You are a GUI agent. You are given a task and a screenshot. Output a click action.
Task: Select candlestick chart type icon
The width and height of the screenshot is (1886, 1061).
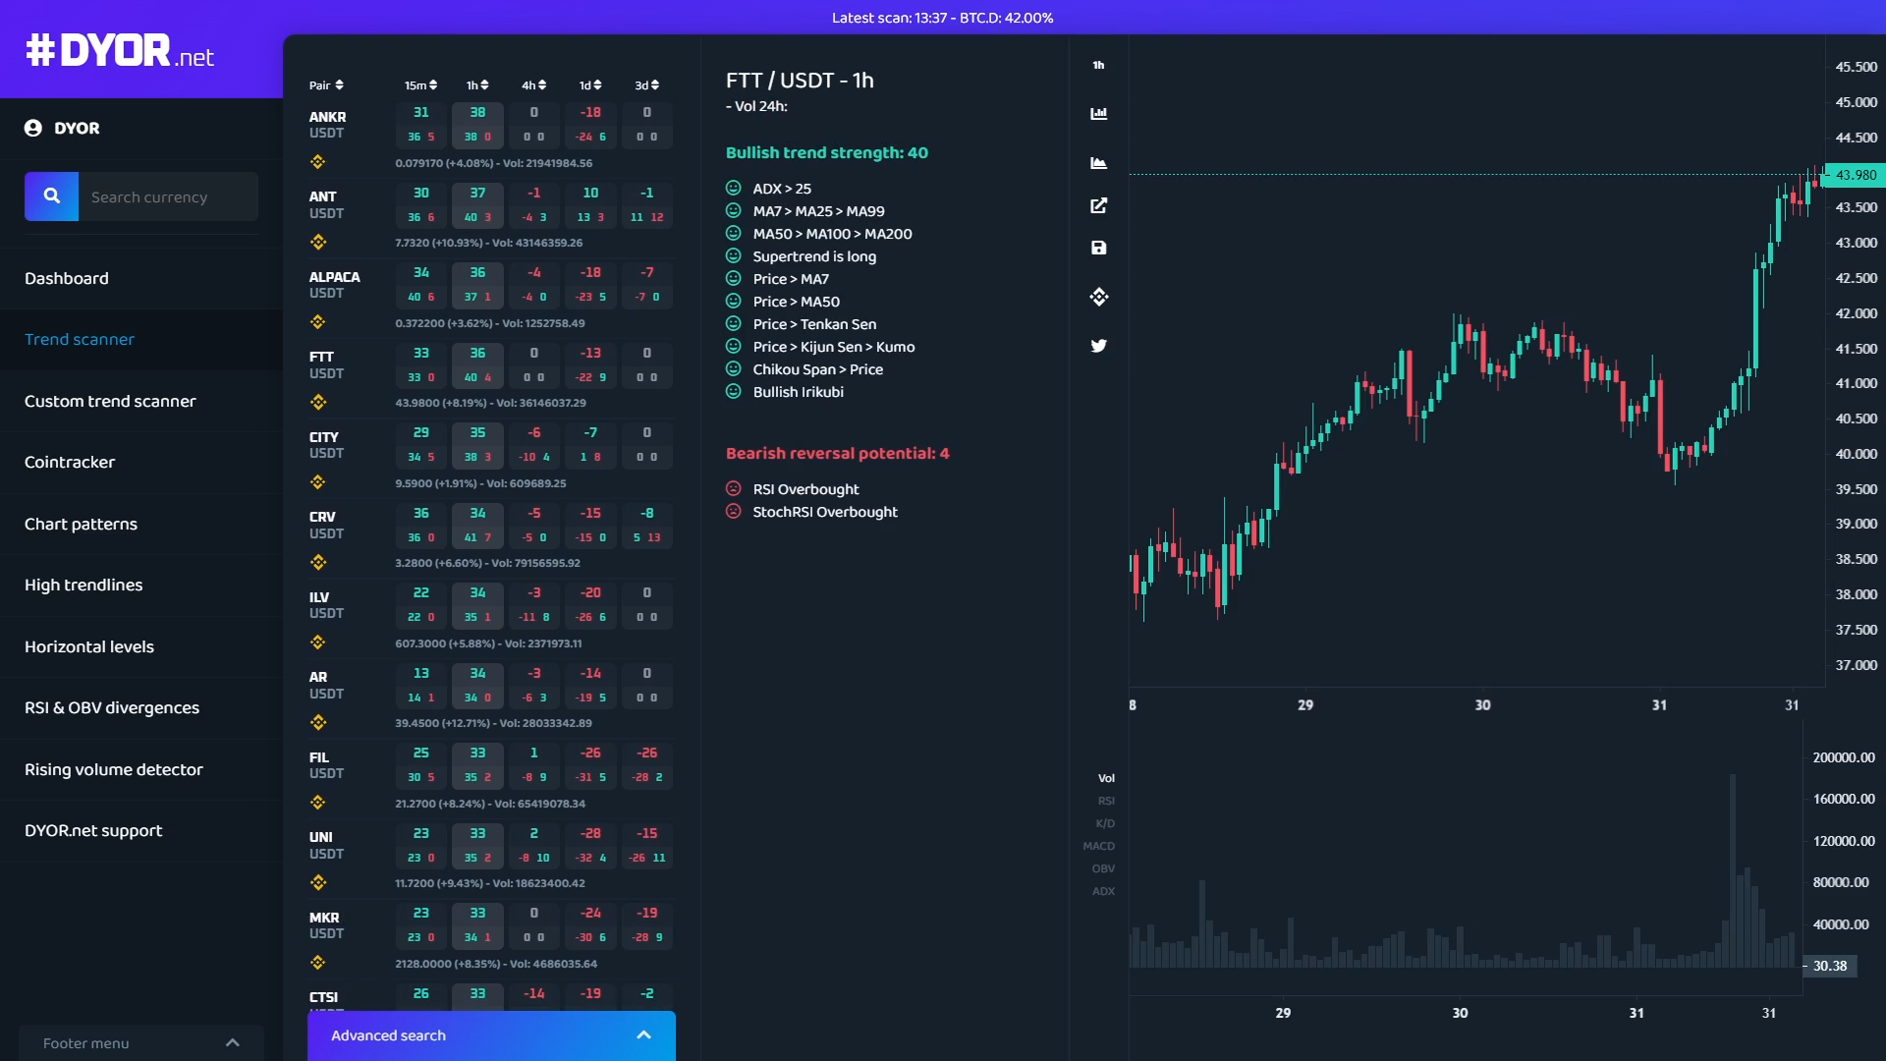[1099, 114]
